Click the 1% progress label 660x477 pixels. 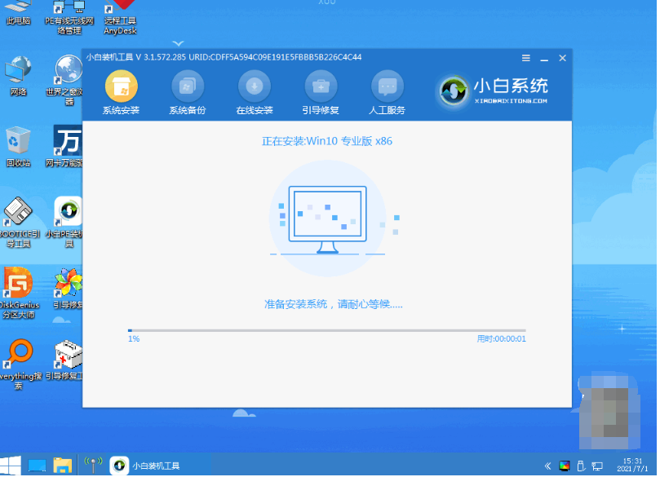[134, 338]
